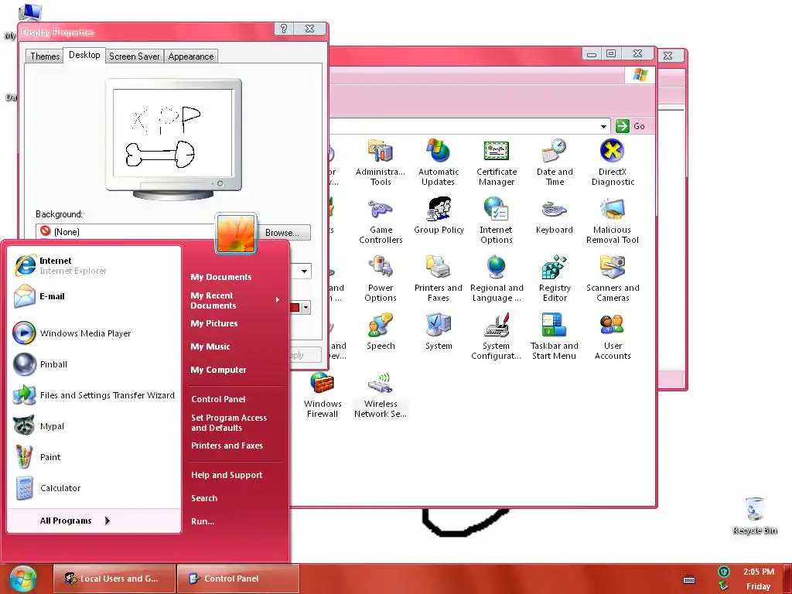Open System Configuration utility

pos(496,336)
